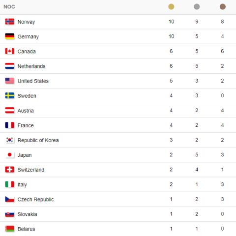236x236 pixels.
Task: Open the Austria country link
Action: (x=26, y=111)
